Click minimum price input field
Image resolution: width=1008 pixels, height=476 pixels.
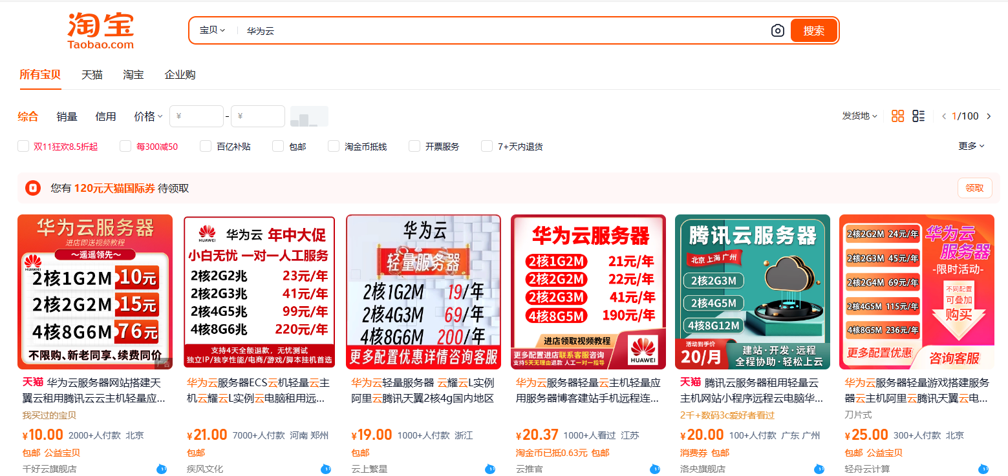coord(196,116)
